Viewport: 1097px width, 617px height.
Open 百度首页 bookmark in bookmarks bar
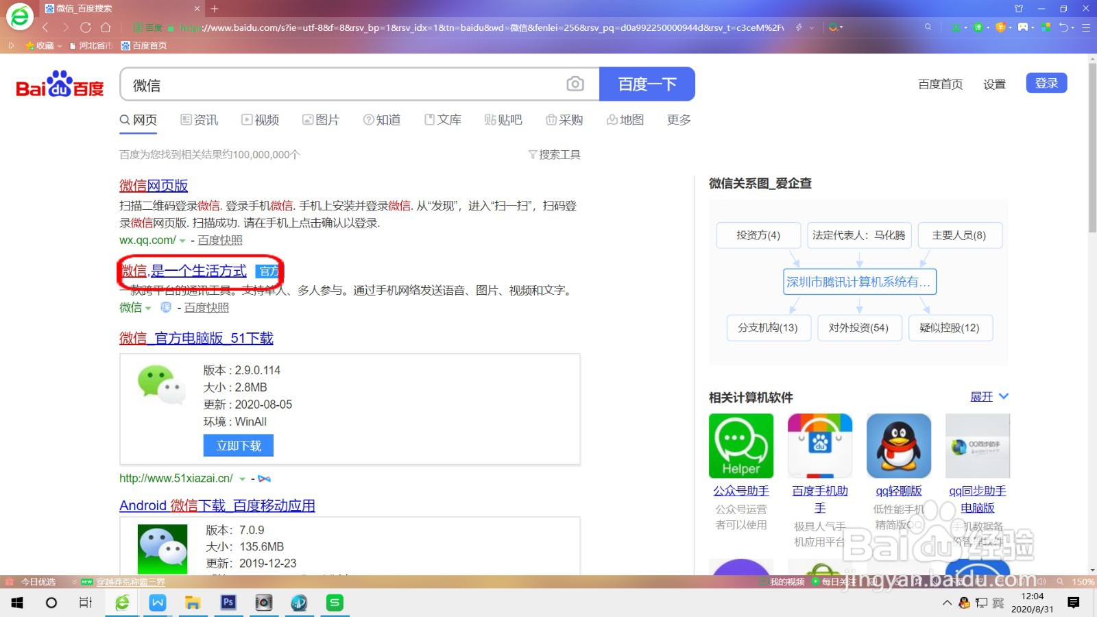coord(144,45)
